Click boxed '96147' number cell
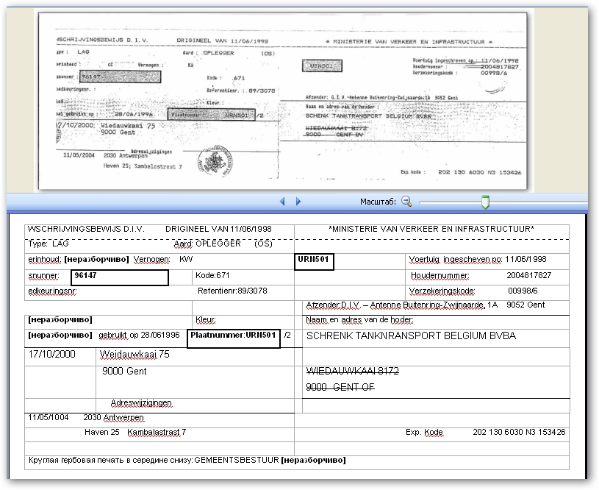Viewport: 599px width, 490px height. point(120,277)
